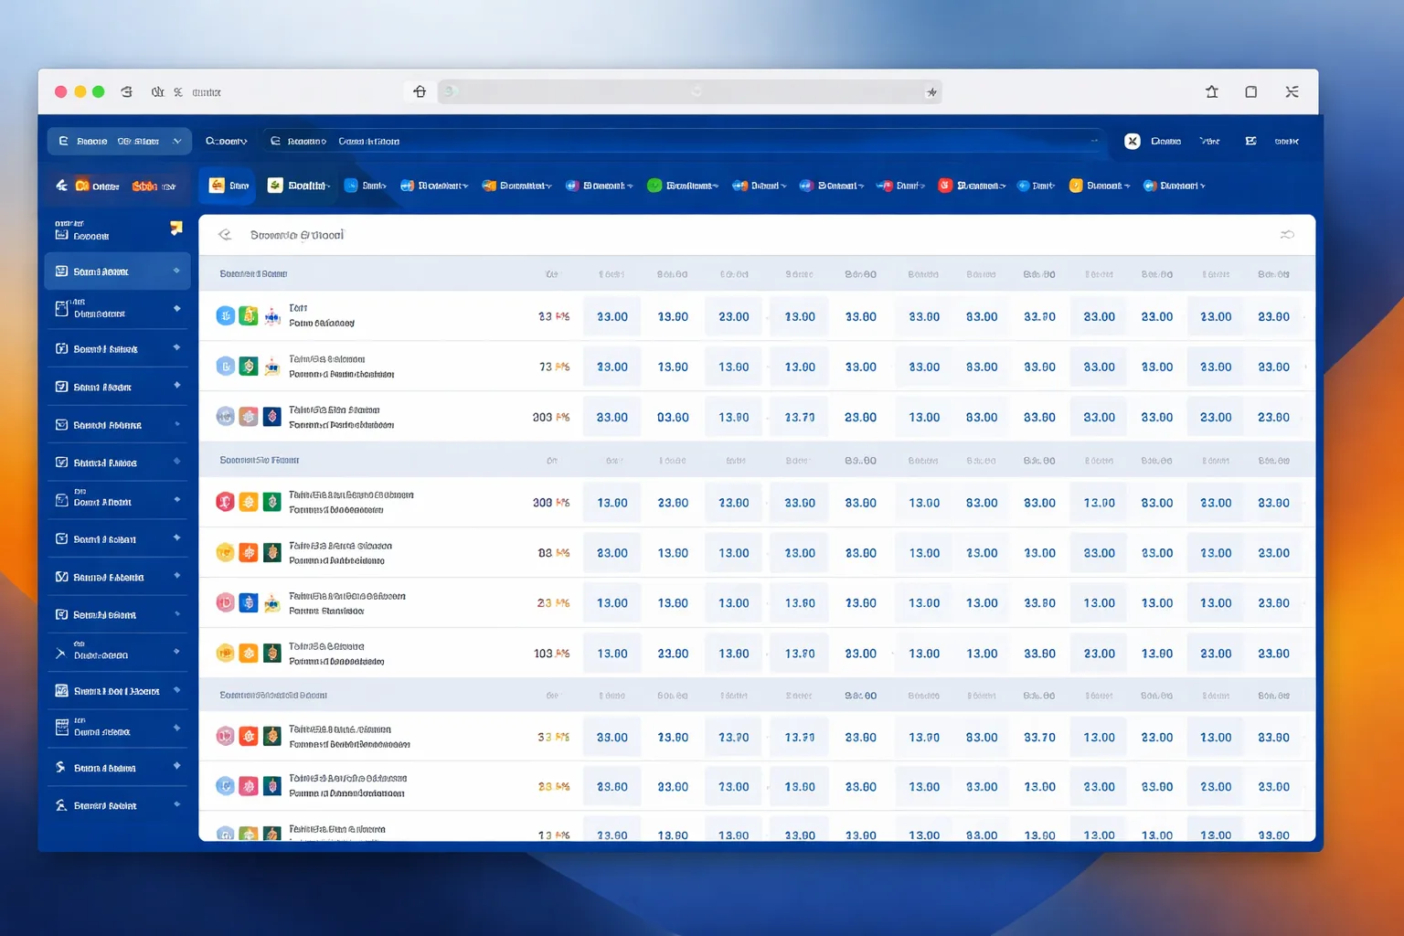Click the yellow flag icon in the sidebar header
Screen dimensions: 1404x936
point(176,228)
